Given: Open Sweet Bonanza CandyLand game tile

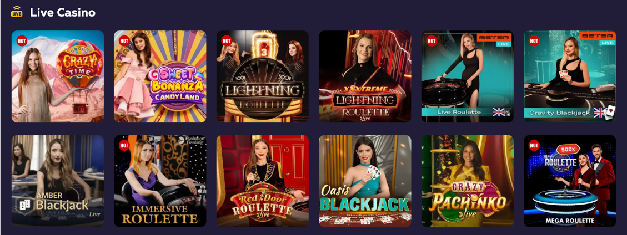Looking at the screenshot, I should tap(160, 76).
